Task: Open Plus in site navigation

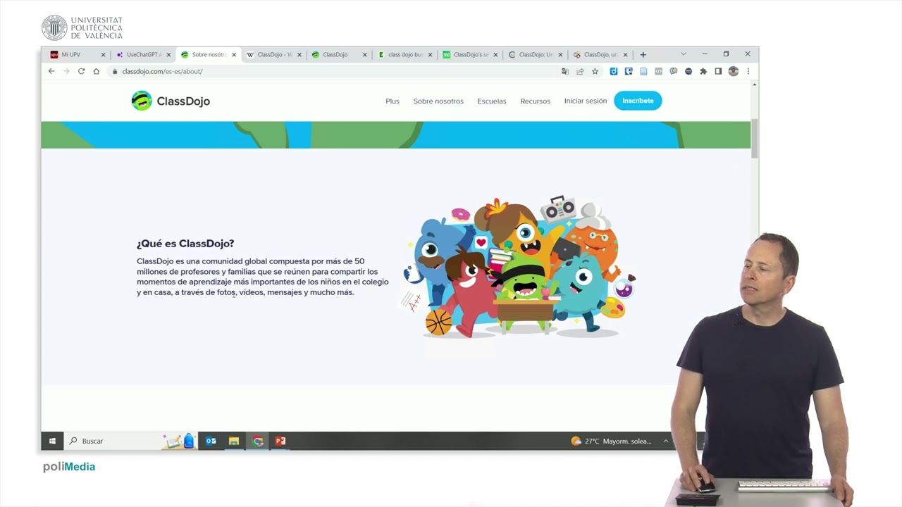Action: [x=393, y=101]
